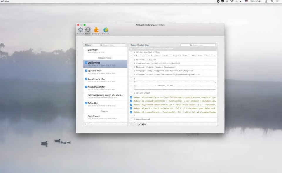
Task: Open the General preferences tab
Action: 80,31
